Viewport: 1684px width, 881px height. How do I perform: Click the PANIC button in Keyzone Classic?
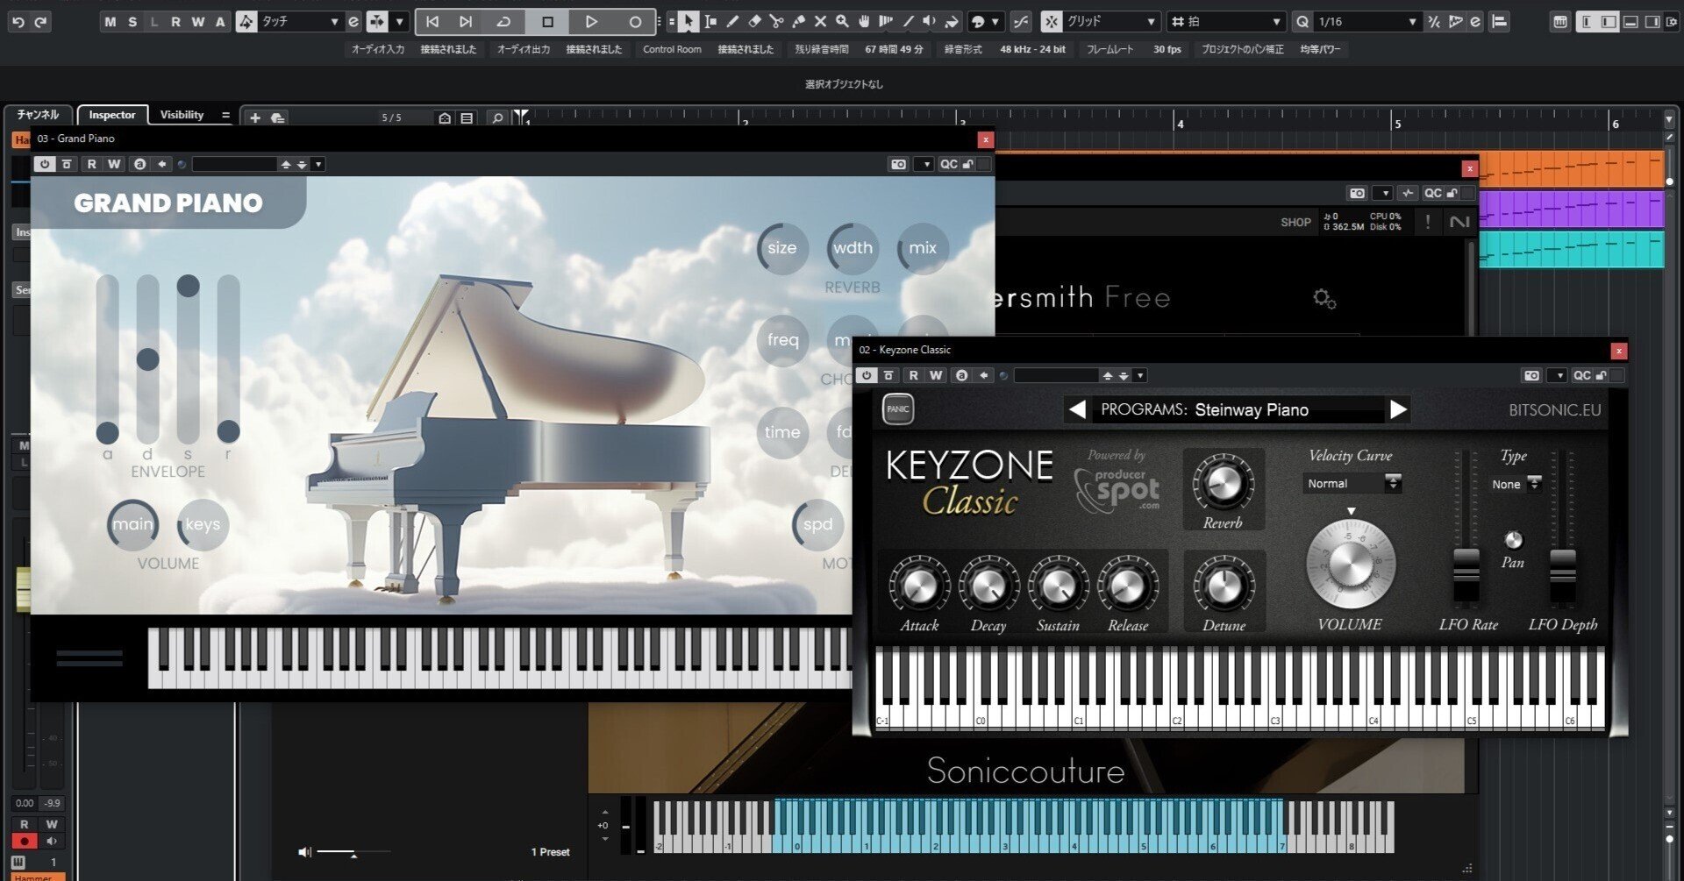click(897, 409)
